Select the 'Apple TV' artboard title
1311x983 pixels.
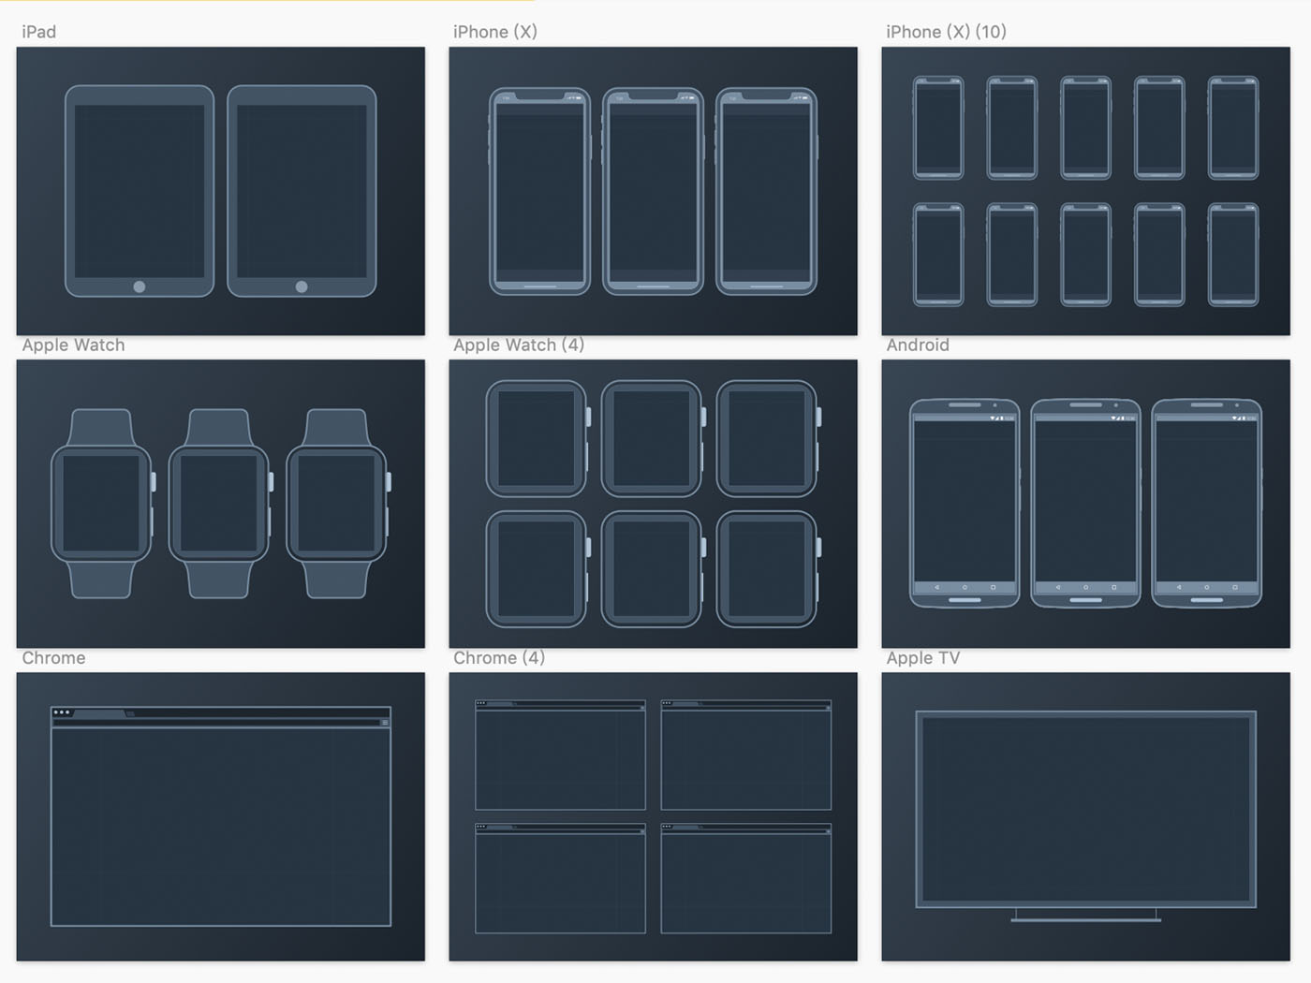tap(922, 657)
